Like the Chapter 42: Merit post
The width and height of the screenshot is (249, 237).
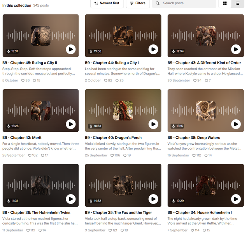(30, 156)
